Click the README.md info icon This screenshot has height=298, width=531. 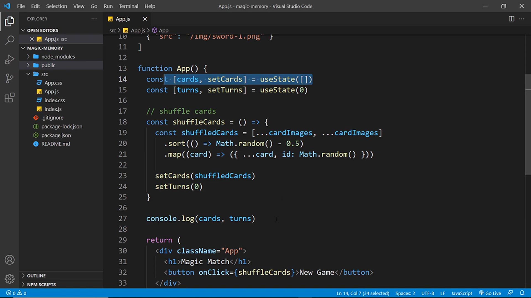pos(36,144)
